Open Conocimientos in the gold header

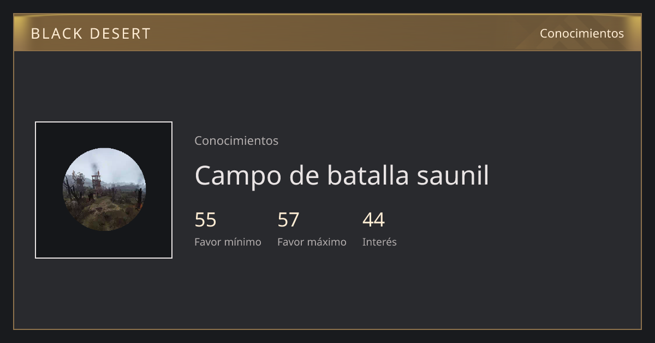pos(582,33)
